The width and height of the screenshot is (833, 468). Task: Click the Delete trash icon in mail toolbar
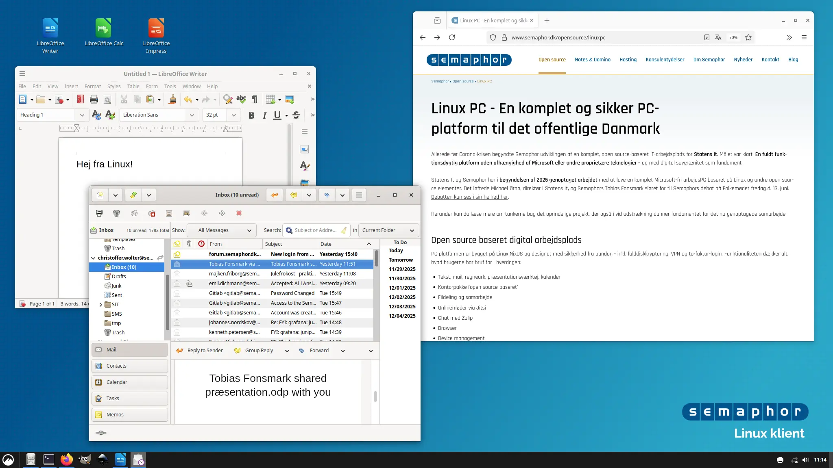click(x=116, y=213)
